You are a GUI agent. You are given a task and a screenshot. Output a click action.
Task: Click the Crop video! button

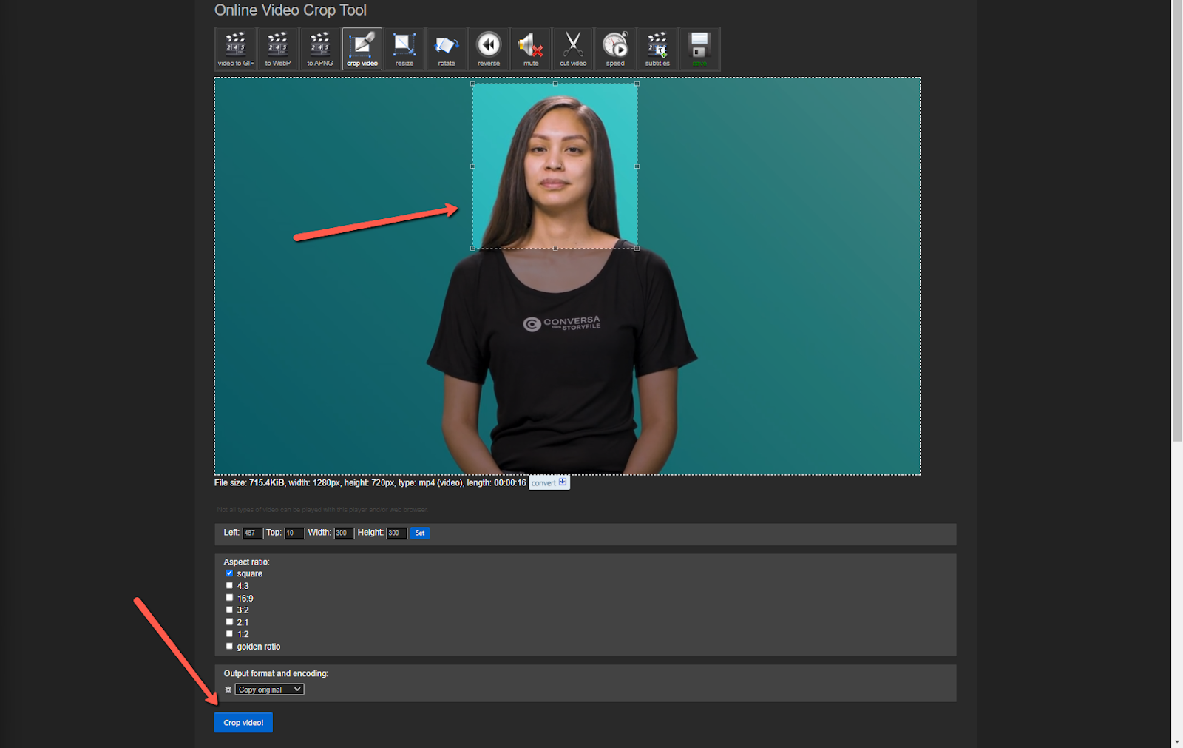tap(243, 722)
